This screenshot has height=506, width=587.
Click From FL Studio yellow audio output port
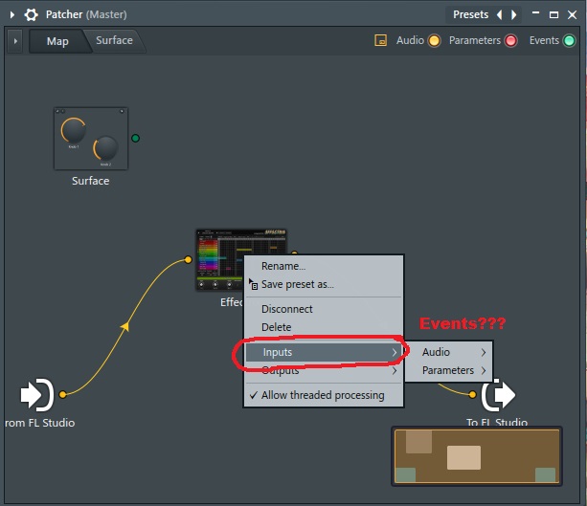point(63,394)
